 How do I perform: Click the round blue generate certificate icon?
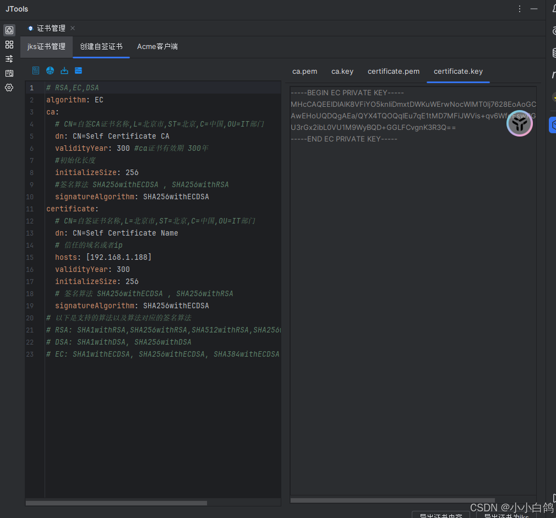pos(50,70)
